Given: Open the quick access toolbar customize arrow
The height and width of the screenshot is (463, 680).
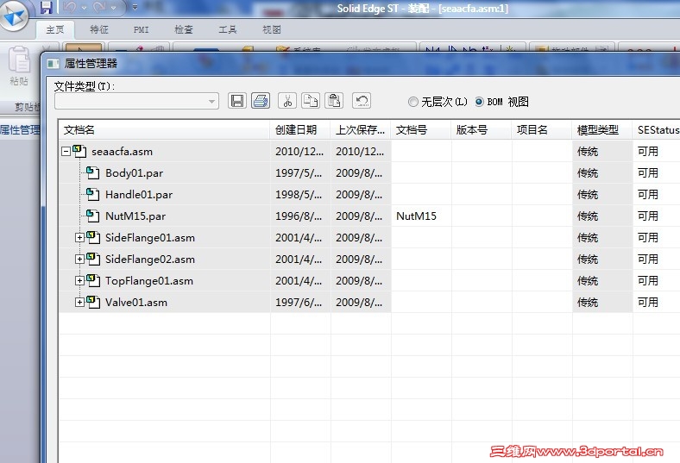Looking at the screenshot, I should (x=135, y=8).
